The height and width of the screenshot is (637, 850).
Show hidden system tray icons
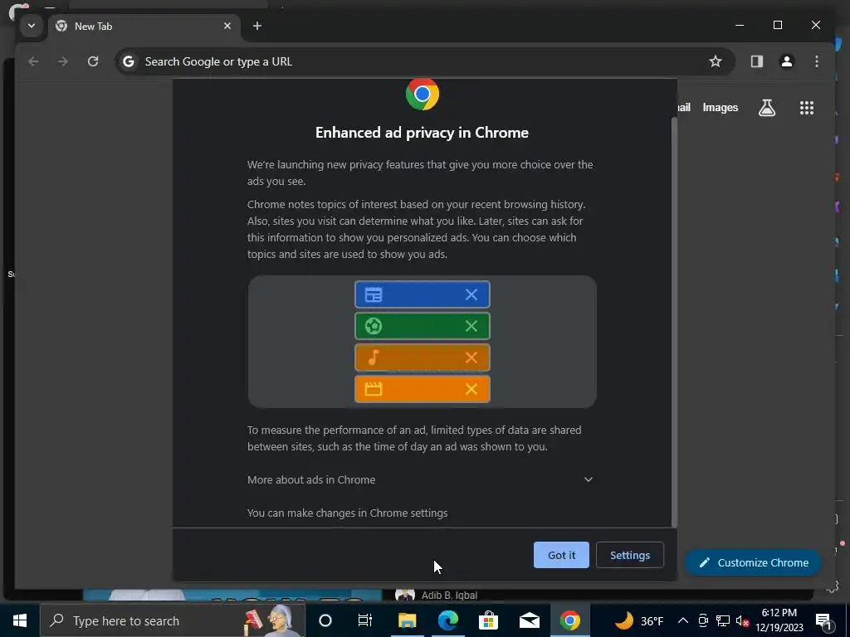click(x=683, y=620)
